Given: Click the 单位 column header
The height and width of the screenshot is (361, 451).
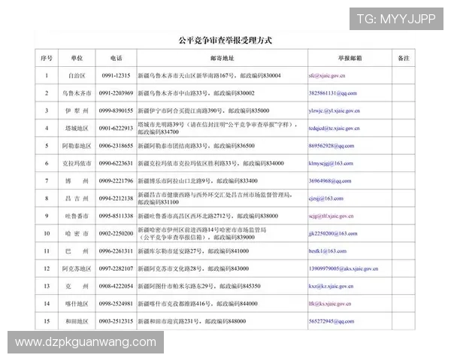Looking at the screenshot, I should [77, 58].
